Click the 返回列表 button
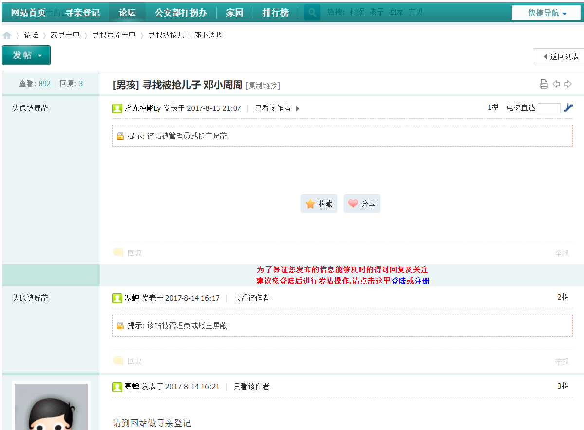 click(x=560, y=57)
